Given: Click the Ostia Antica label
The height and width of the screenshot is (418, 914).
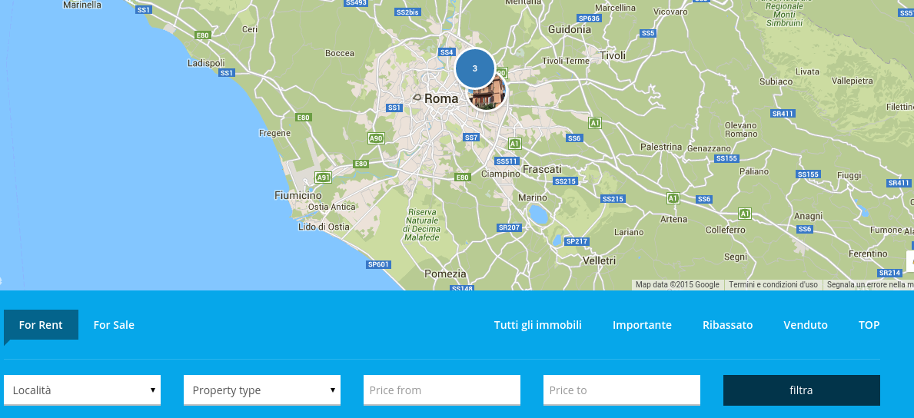Looking at the screenshot, I should click(x=331, y=207).
